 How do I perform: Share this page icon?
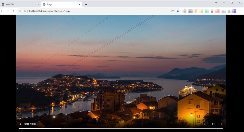(172, 11)
